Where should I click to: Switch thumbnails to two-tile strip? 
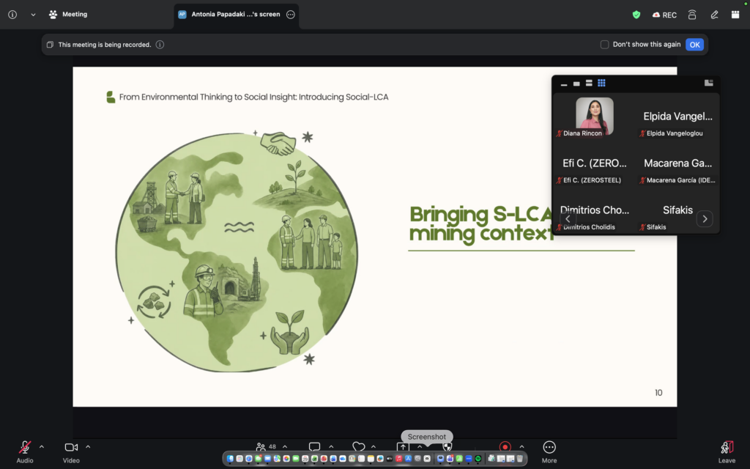click(589, 84)
